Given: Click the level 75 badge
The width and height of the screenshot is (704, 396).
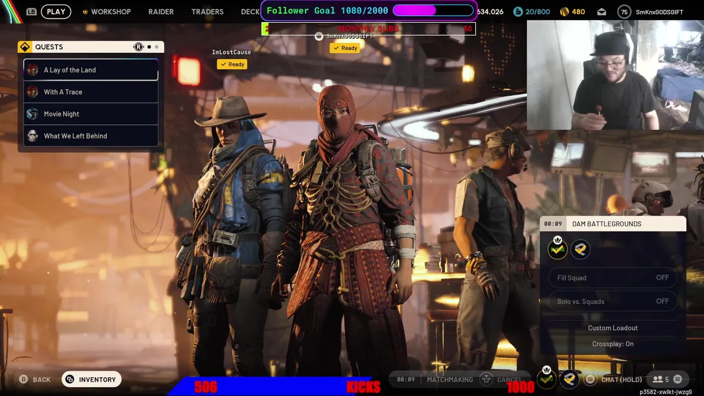Looking at the screenshot, I should (x=624, y=12).
